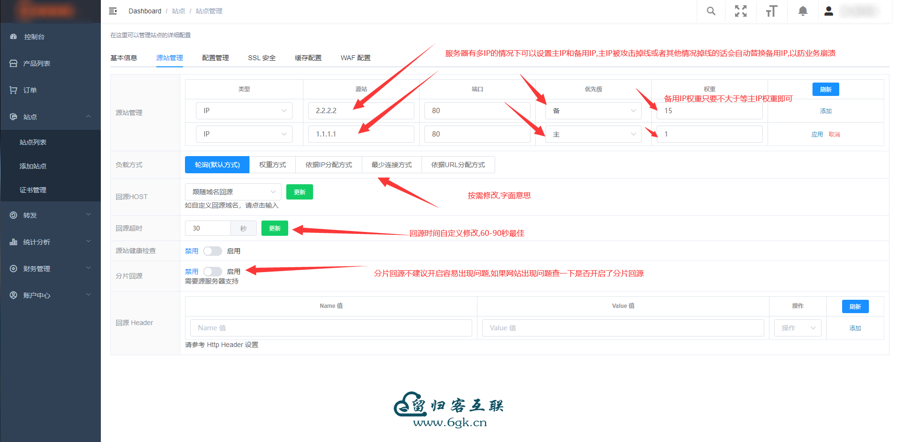Open type dropdown for 1.1.1.1 row
899x442 pixels.
tap(244, 134)
